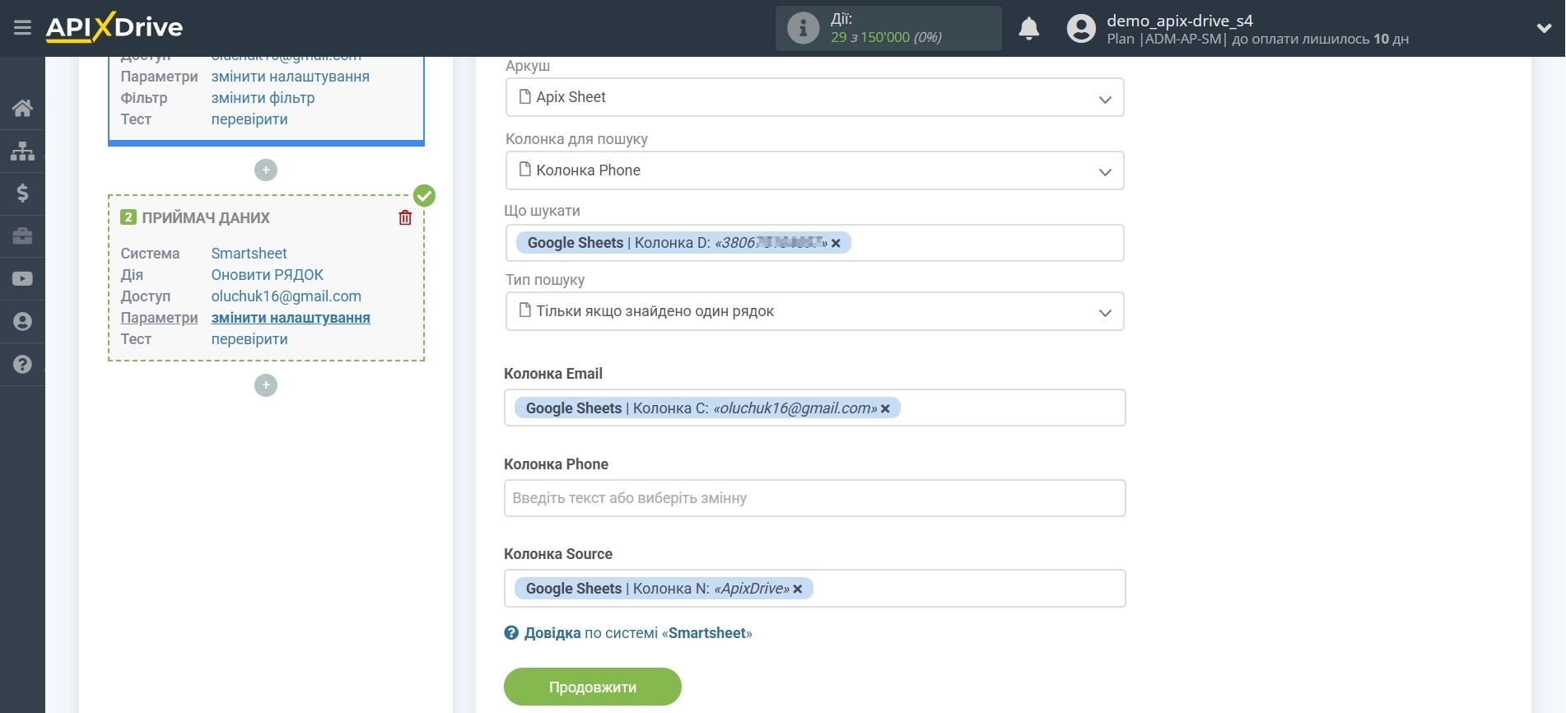Click the green completed checkmark badge
The width and height of the screenshot is (1566, 713).
point(424,195)
